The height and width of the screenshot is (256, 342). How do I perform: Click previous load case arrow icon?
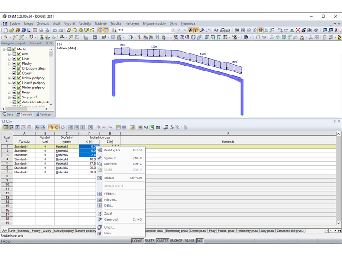point(179,30)
